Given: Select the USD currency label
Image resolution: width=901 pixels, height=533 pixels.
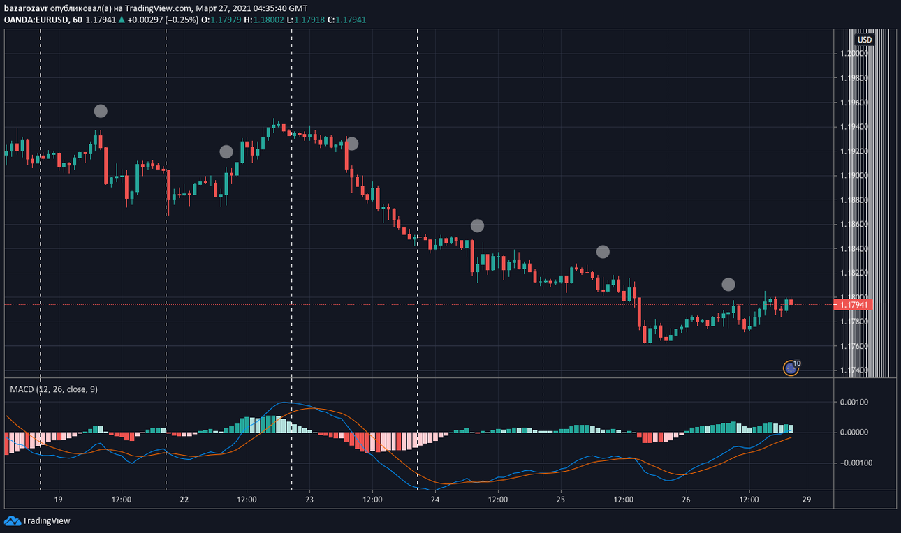Looking at the screenshot, I should [x=865, y=40].
